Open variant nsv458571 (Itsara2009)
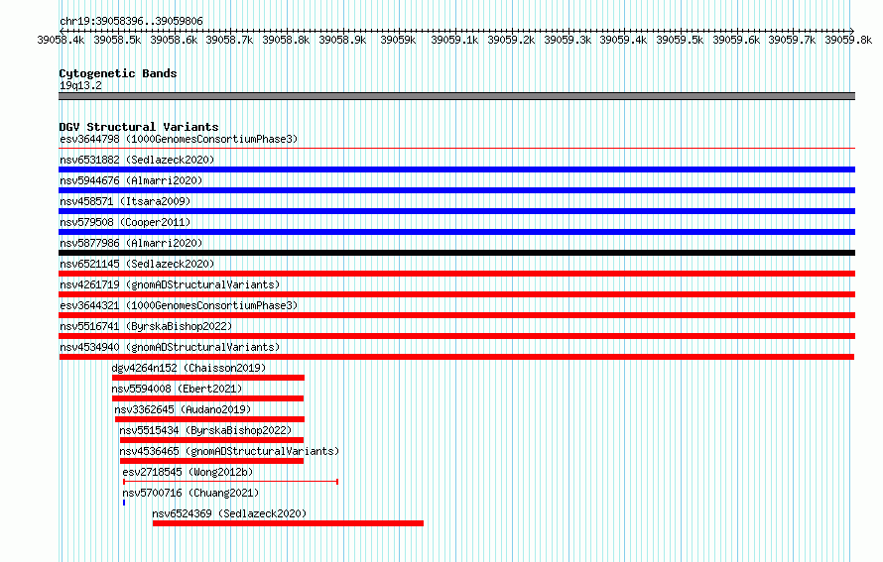 (x=125, y=201)
